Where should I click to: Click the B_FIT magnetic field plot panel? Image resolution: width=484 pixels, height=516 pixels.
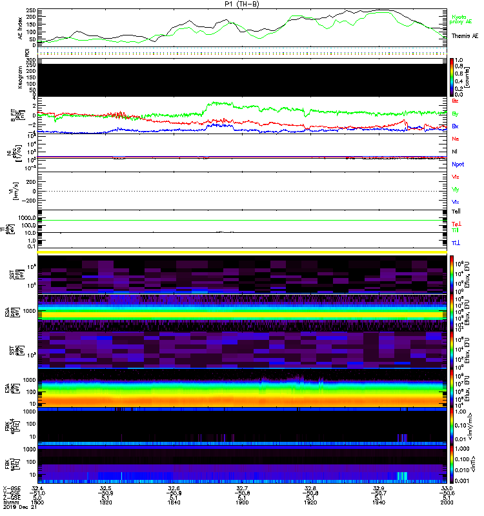click(242, 115)
